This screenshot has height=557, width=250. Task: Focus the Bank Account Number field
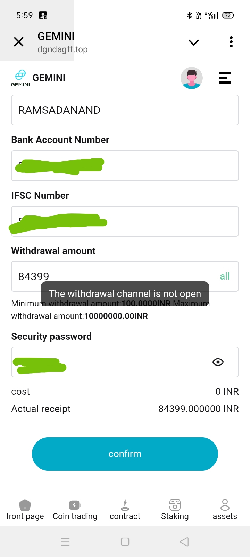point(167,166)
